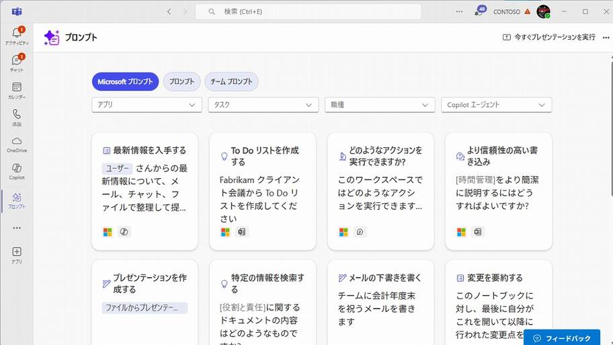Open the To Do リストを作成する prompt card
This screenshot has width=613, height=345.
tap(262, 191)
